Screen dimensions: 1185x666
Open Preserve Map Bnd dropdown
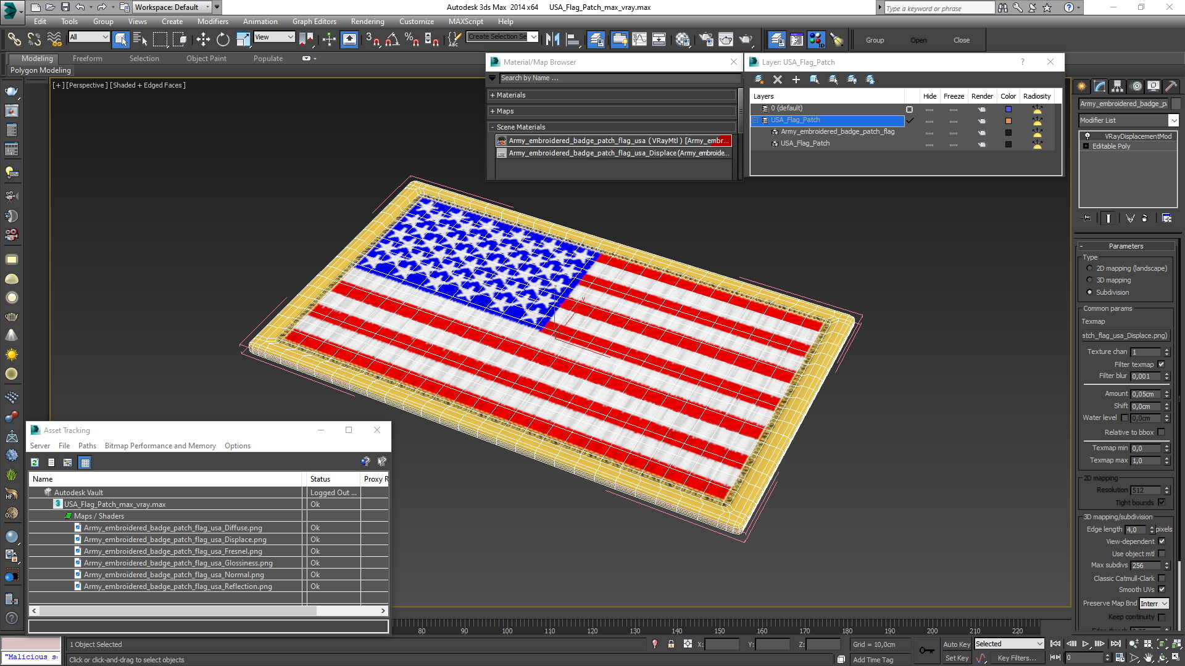[x=1154, y=604]
